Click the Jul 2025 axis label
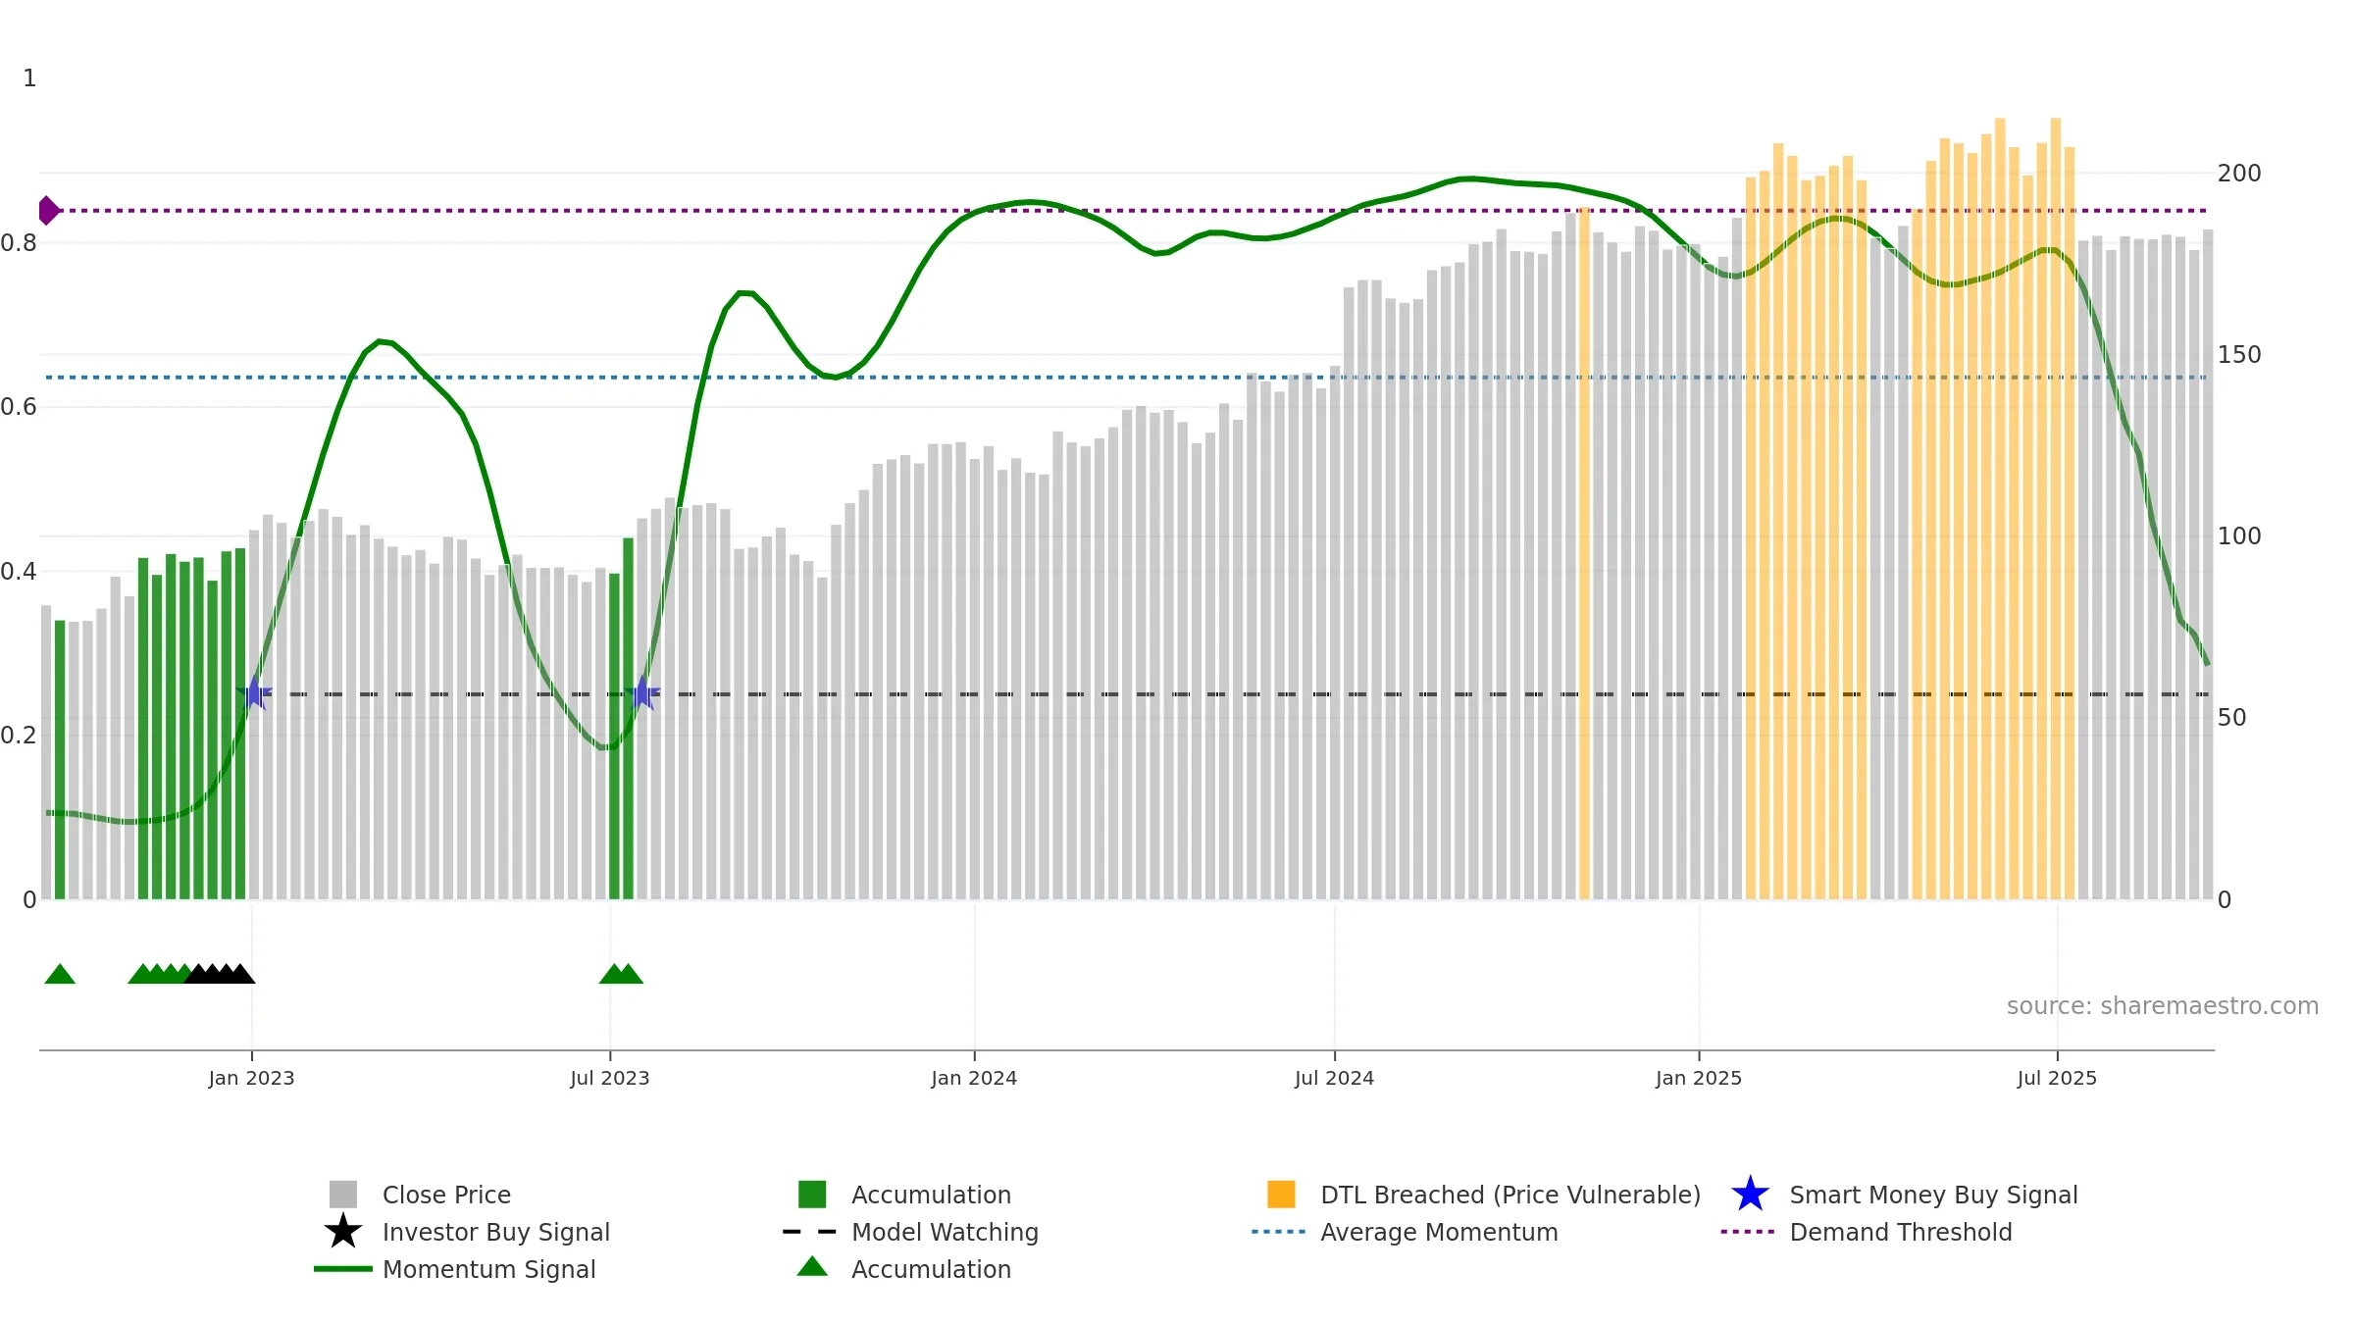 click(x=2057, y=1079)
